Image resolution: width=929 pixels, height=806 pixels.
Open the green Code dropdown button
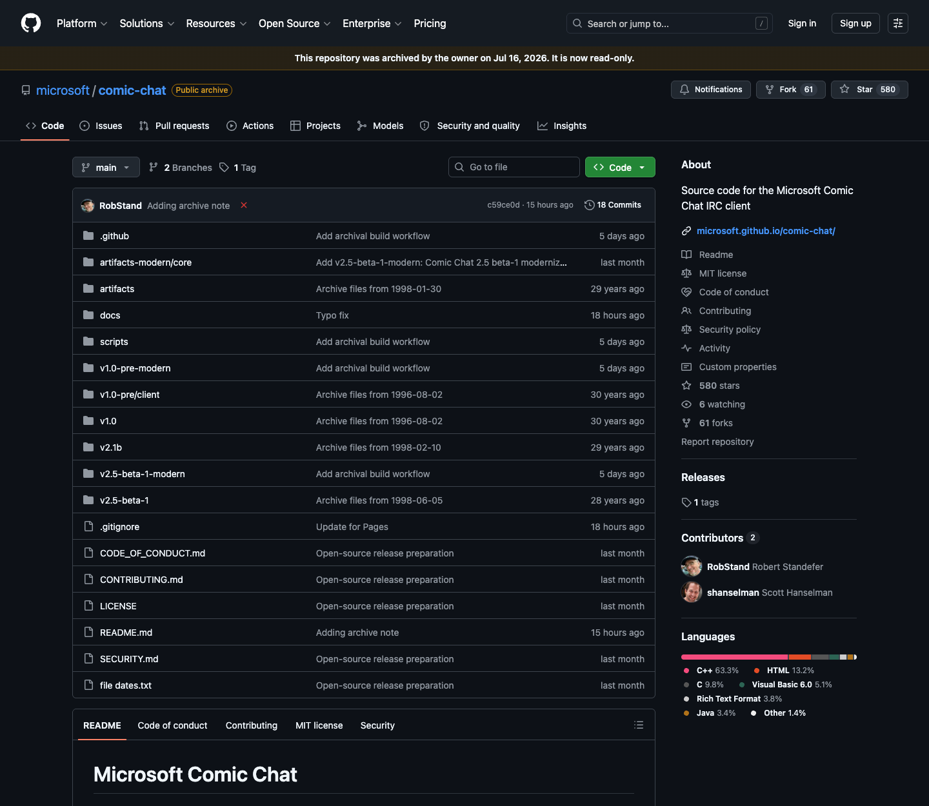pos(620,168)
